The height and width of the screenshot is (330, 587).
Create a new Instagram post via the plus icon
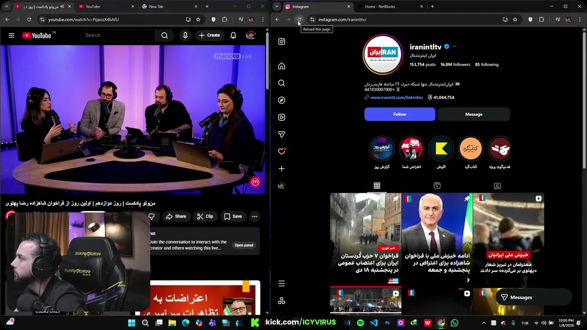click(x=282, y=169)
